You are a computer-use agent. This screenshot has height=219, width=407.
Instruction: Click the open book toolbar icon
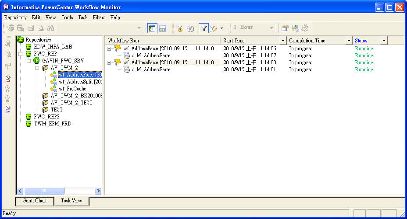pyautogui.click(x=190, y=28)
